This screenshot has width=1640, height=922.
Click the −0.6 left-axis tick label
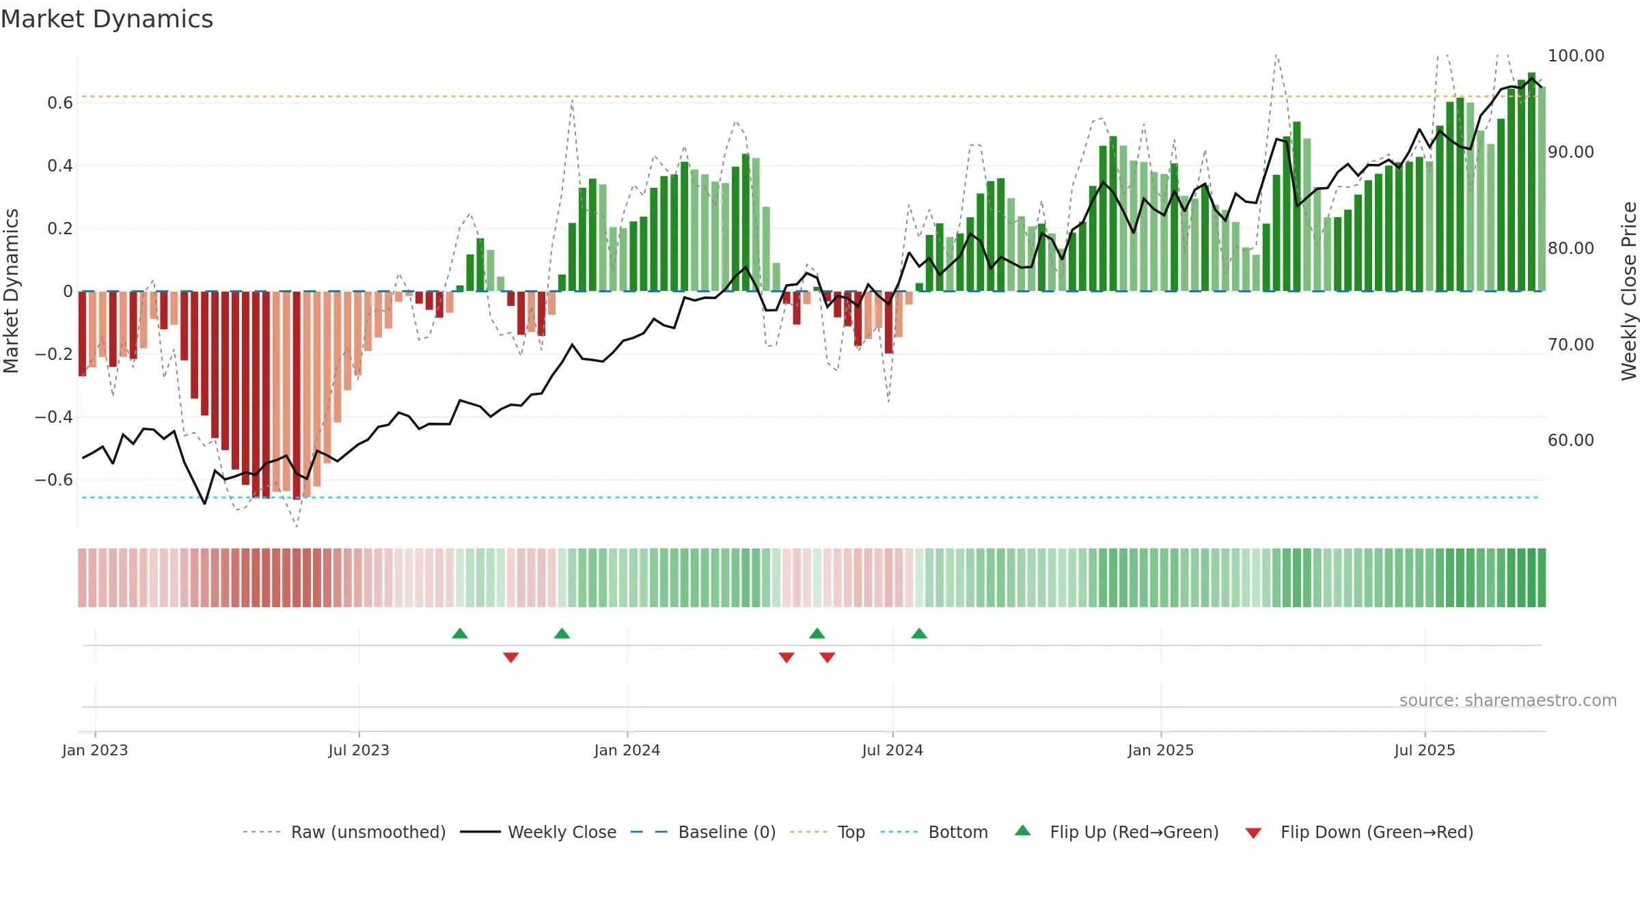(x=54, y=480)
